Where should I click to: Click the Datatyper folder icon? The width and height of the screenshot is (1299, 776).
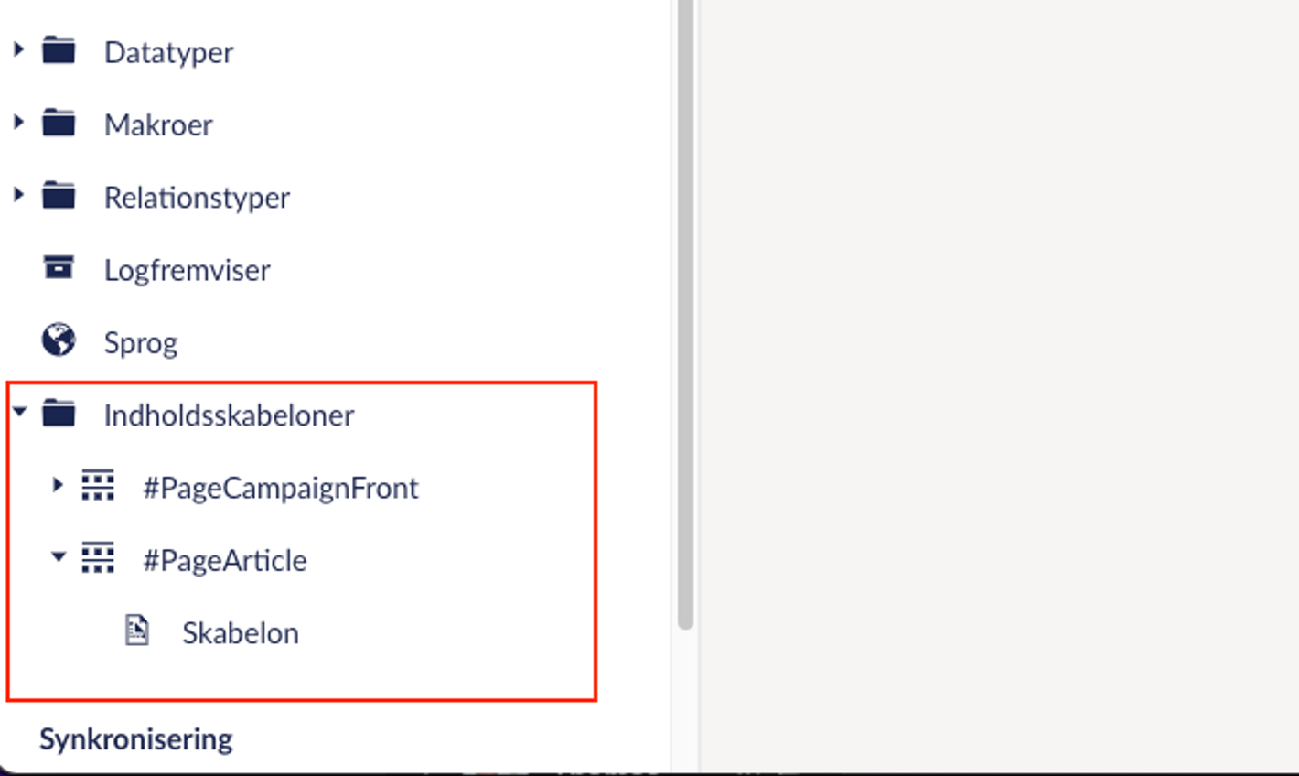click(59, 50)
